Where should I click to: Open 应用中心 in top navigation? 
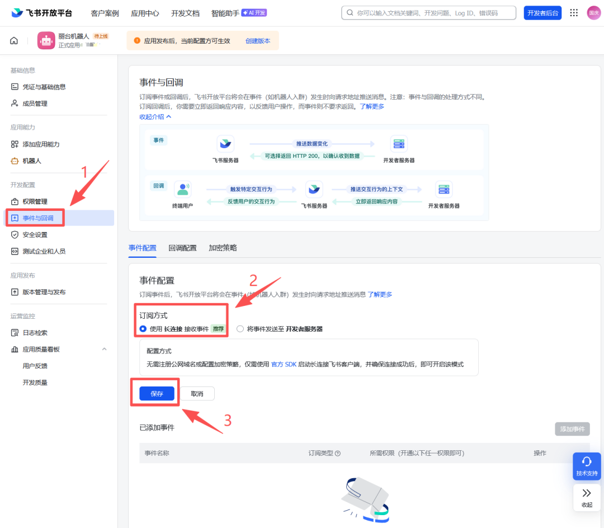point(145,13)
